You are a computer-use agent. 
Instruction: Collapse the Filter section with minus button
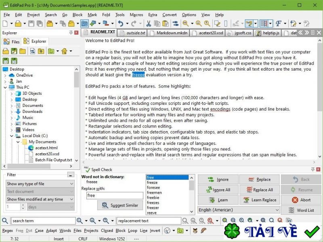pos(71,175)
